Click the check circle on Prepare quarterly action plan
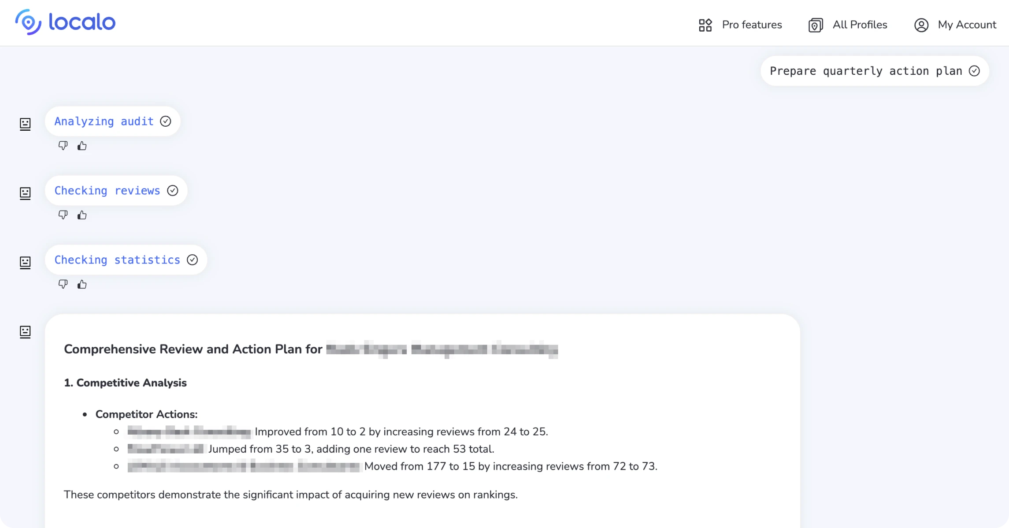The height and width of the screenshot is (528, 1009). (x=975, y=70)
